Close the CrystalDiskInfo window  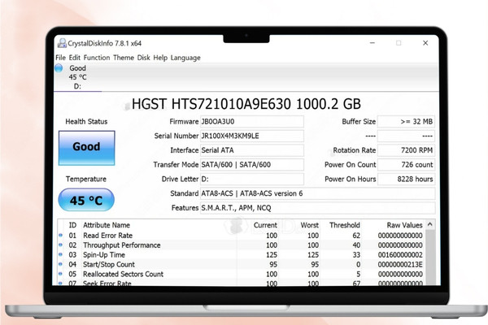point(425,43)
